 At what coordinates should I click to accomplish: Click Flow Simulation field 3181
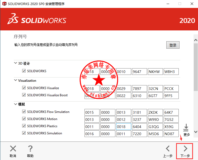(x=140, y=112)
